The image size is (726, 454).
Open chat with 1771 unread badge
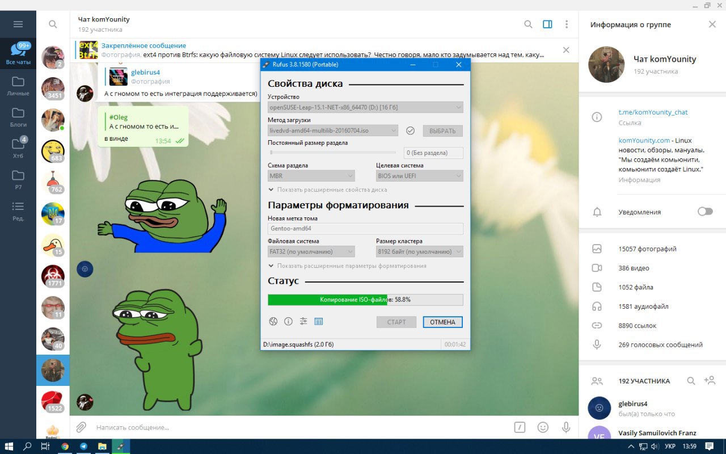tap(53, 276)
